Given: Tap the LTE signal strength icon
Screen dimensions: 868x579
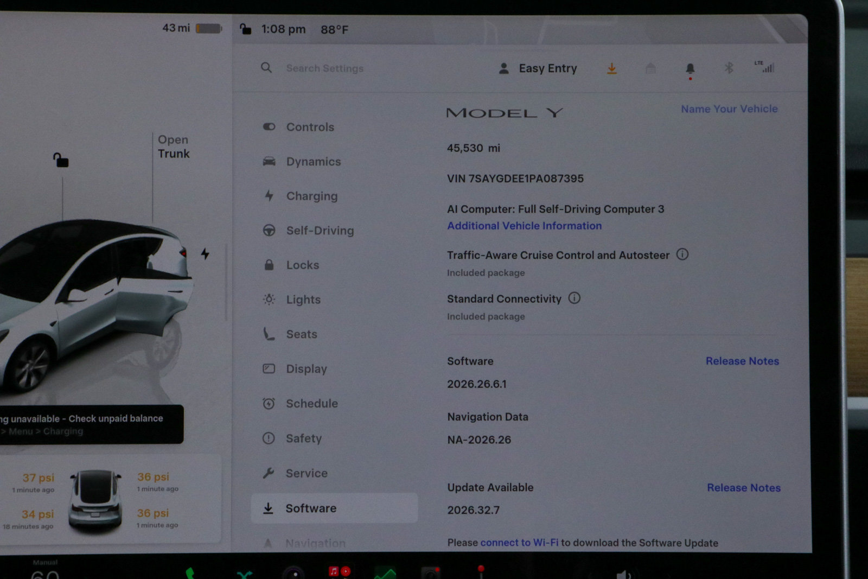Looking at the screenshot, I should click(764, 67).
